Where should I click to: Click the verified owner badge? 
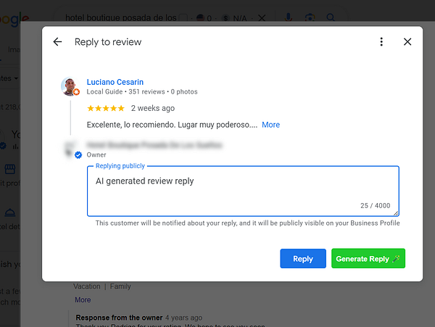78,154
